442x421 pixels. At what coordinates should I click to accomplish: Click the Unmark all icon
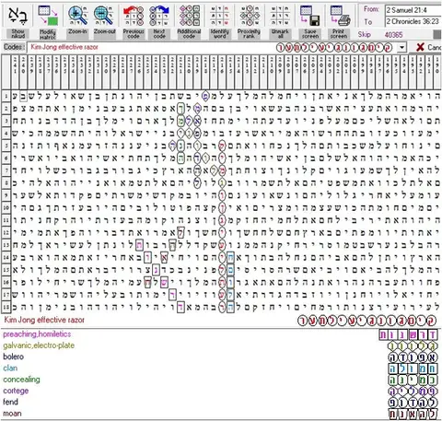tap(280, 16)
